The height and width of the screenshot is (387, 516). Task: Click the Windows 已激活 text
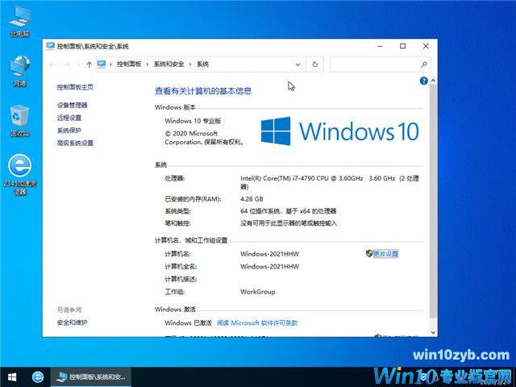point(188,322)
